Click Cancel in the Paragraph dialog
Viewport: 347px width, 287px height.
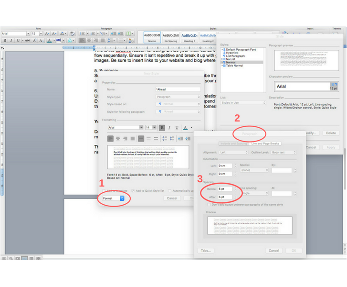tap(274, 251)
